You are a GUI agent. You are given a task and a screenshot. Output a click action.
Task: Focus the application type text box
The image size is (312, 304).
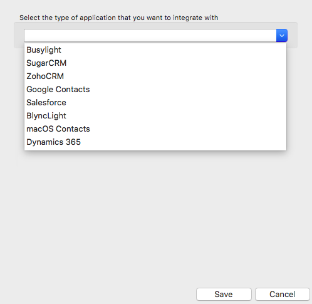pyautogui.click(x=150, y=36)
